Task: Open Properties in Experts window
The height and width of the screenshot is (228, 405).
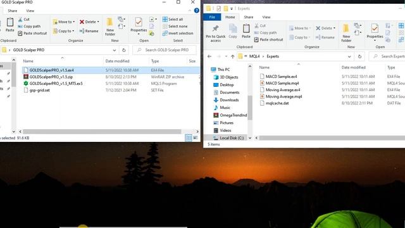Action: pyautogui.click(x=375, y=32)
